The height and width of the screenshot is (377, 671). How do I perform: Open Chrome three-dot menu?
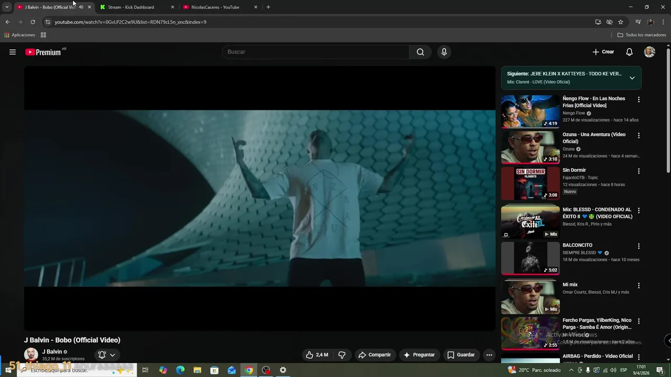(x=663, y=22)
